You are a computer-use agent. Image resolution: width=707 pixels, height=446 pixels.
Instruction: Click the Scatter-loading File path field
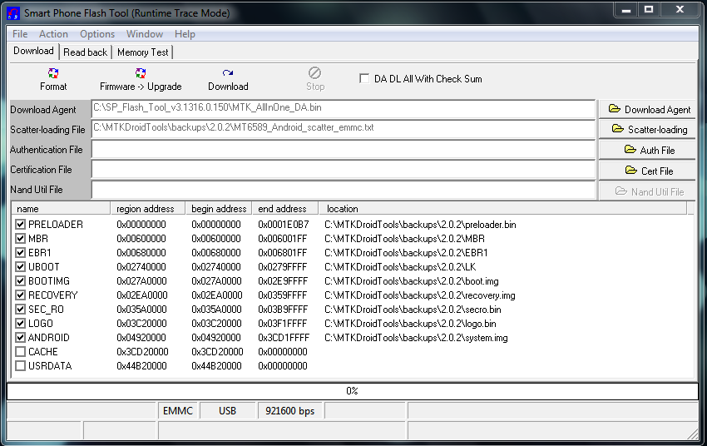point(343,129)
